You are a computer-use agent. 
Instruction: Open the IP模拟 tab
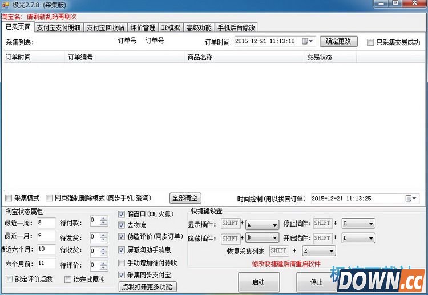coord(171,27)
